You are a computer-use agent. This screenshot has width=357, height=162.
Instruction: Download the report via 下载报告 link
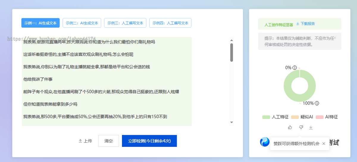tap(306, 24)
